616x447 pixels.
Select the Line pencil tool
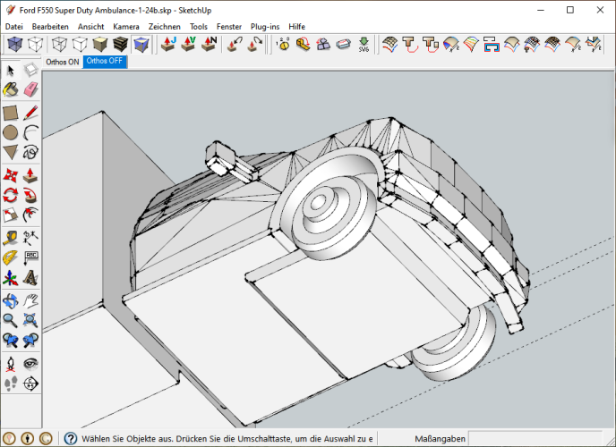[30, 113]
